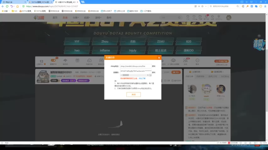
Task: Open the Douyu logo home link
Action: pyautogui.click(x=39, y=18)
